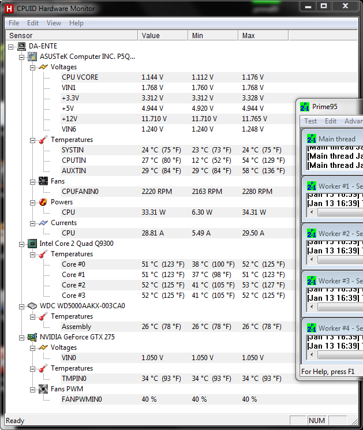This screenshot has height=430, width=363.
Task: Click the Prime95 Worker #3 icon
Action: (x=312, y=281)
